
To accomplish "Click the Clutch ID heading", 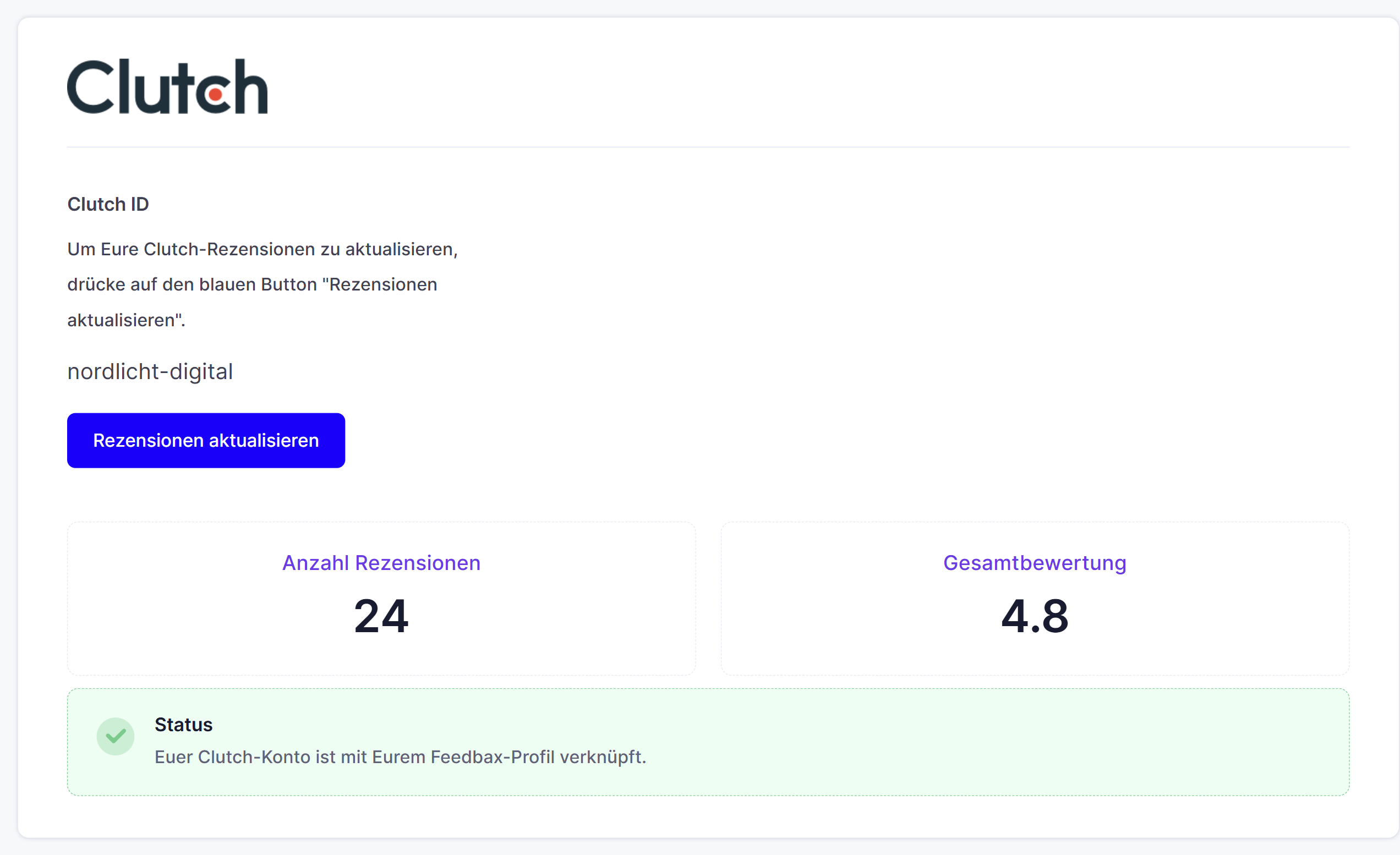I will pos(108,204).
